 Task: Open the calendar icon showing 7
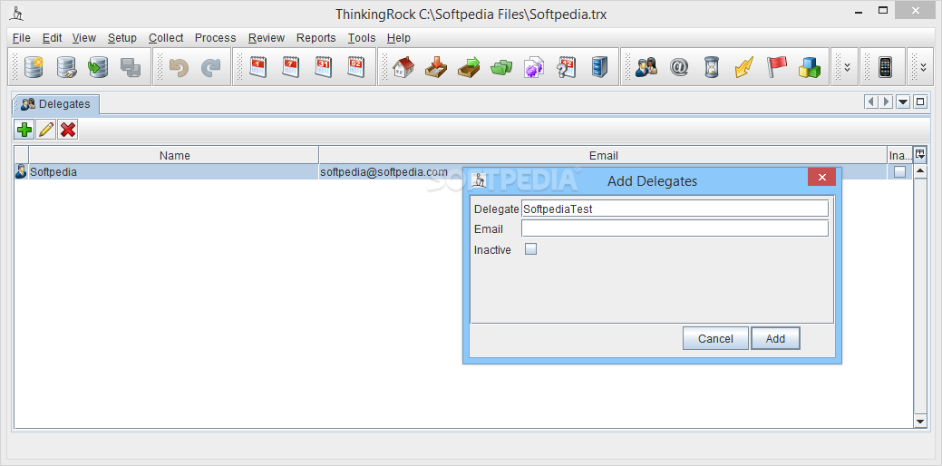point(291,67)
